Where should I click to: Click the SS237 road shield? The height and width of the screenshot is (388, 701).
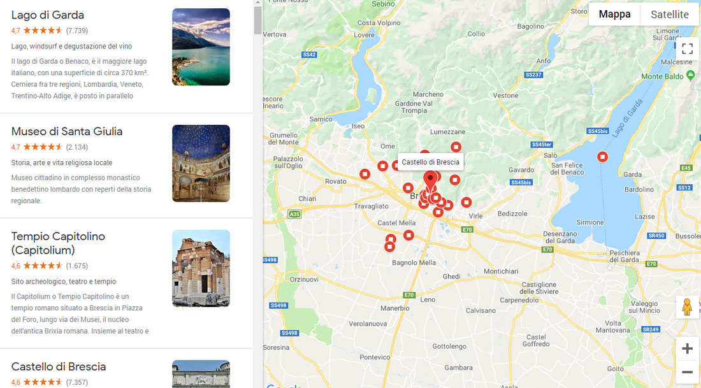point(534,75)
